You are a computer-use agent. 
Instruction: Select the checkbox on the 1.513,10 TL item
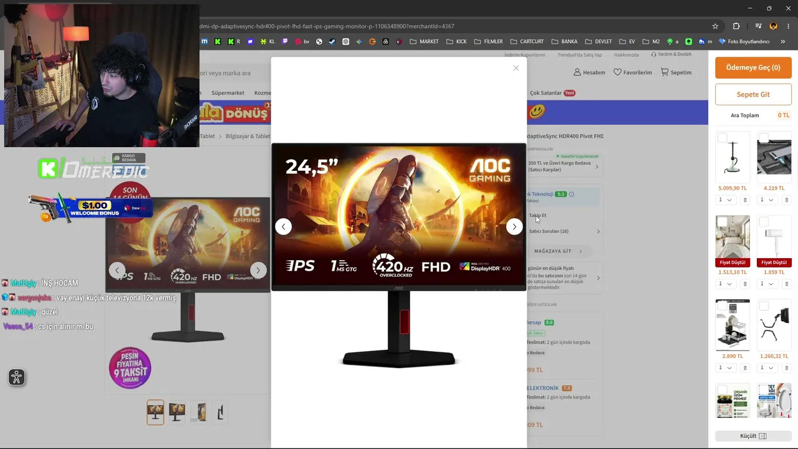[722, 222]
